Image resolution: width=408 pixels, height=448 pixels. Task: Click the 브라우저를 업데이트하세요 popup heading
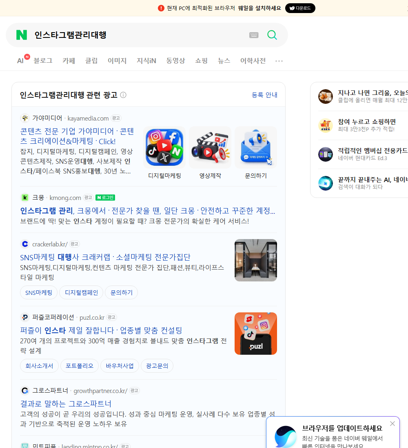342,428
